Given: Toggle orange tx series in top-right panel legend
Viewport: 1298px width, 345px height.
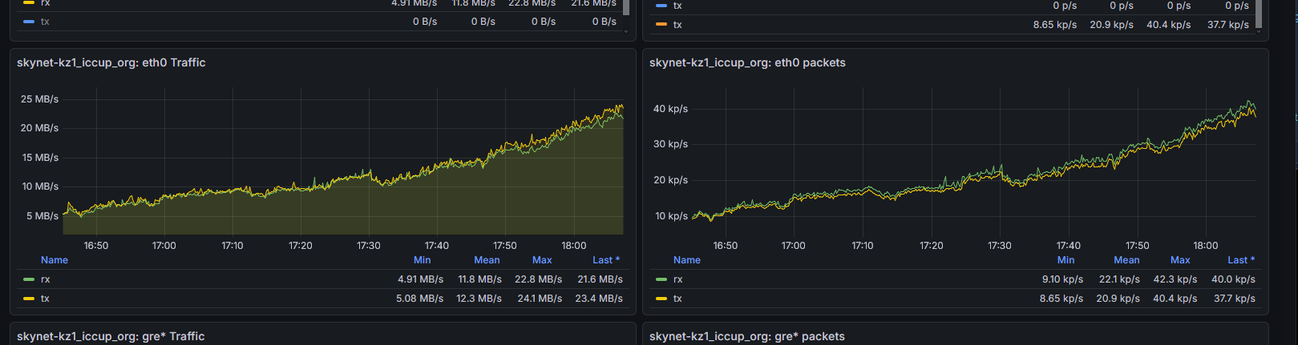Looking at the screenshot, I should pyautogui.click(x=677, y=25).
